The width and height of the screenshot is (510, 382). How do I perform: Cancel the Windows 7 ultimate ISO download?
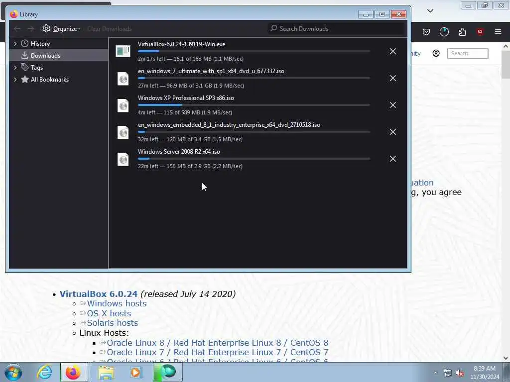392,78
